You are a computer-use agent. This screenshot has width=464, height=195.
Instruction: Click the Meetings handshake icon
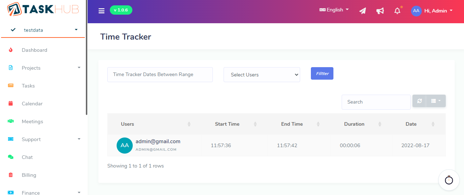(11, 121)
